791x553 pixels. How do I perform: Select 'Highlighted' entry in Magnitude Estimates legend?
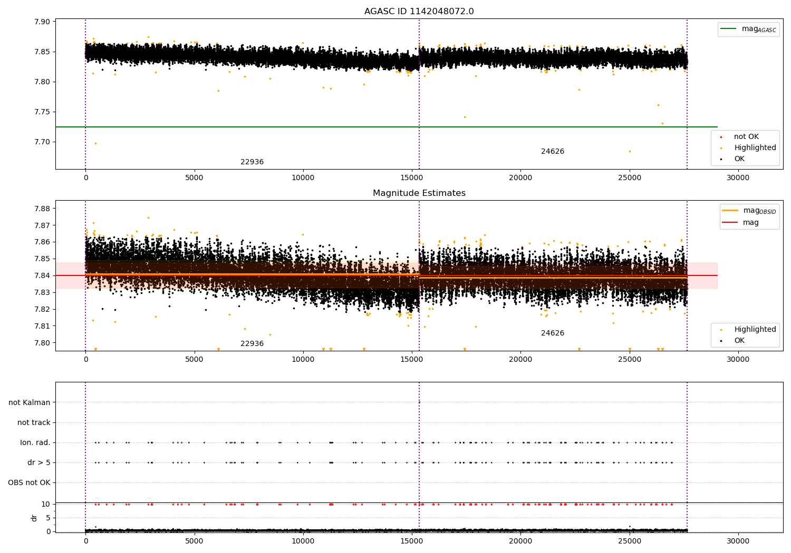coord(755,330)
